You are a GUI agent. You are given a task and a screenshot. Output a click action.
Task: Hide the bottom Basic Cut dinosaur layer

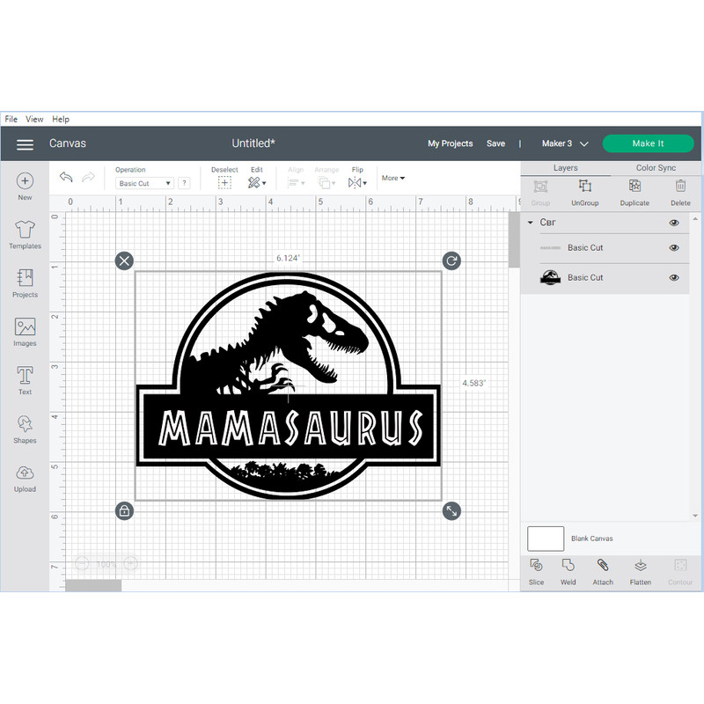coord(674,277)
